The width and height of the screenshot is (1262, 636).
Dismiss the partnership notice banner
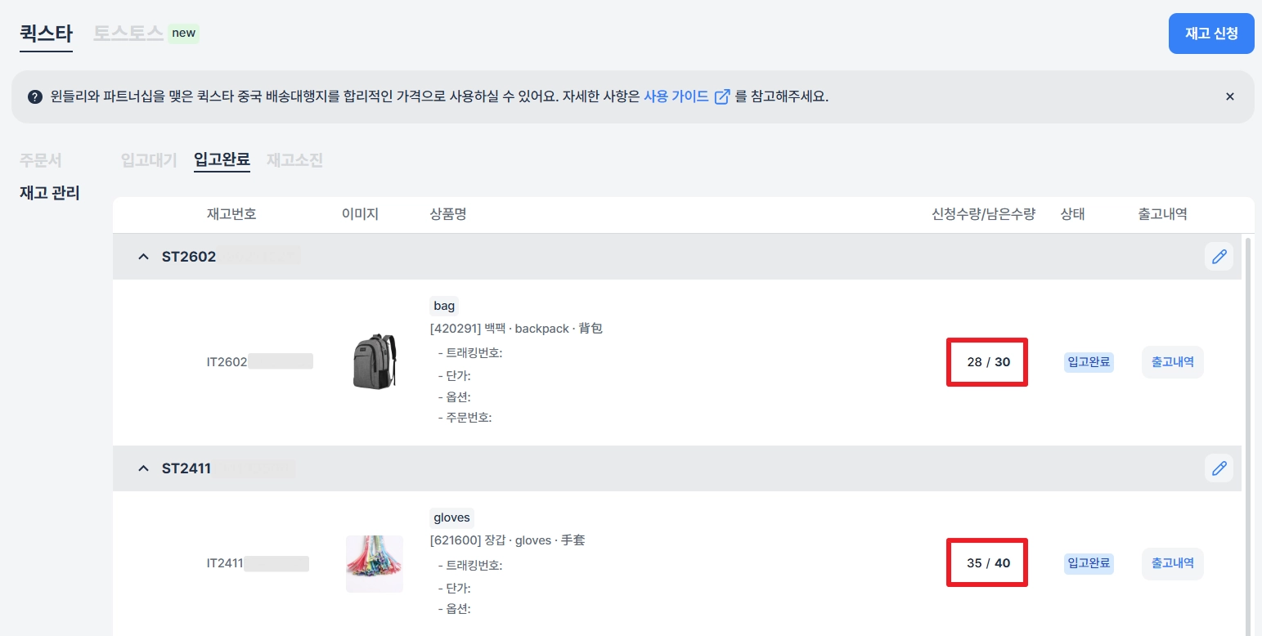[1229, 96]
